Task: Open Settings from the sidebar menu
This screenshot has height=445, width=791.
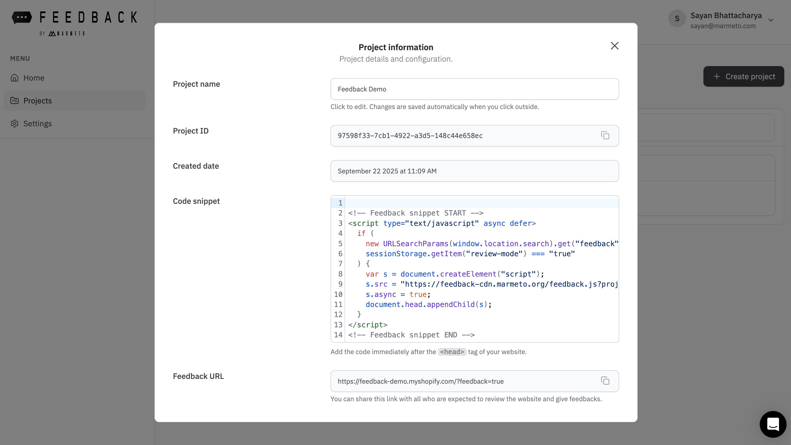Action: [x=37, y=123]
